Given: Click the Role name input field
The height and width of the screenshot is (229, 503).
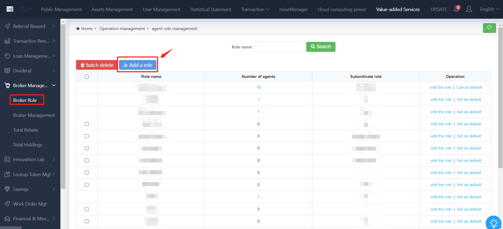Looking at the screenshot, I should point(280,47).
